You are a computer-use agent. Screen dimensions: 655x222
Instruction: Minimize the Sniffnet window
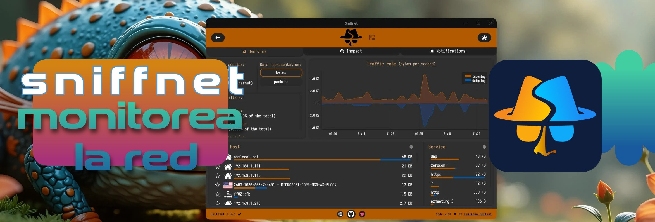click(x=466, y=23)
